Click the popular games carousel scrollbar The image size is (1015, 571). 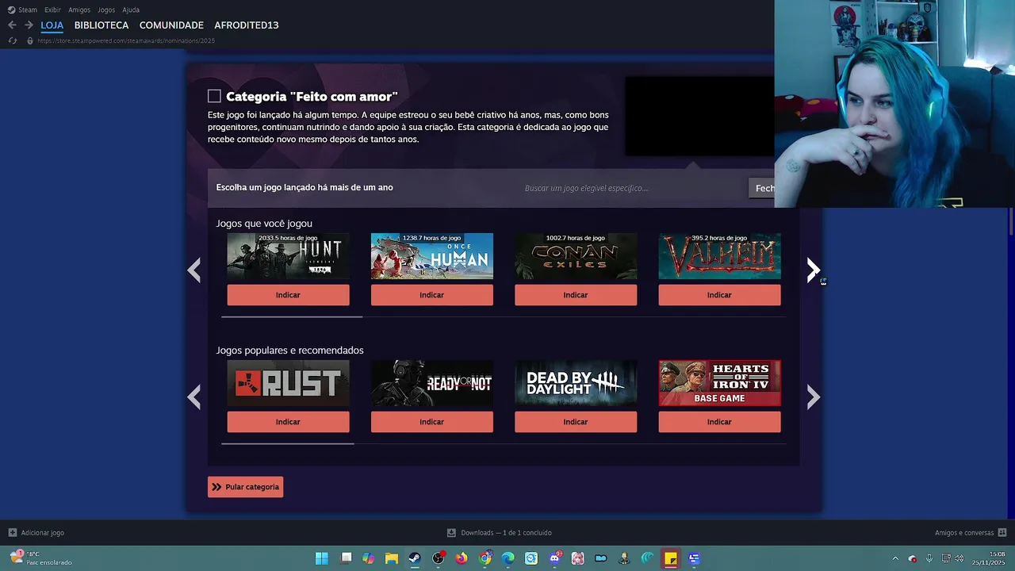click(x=288, y=443)
